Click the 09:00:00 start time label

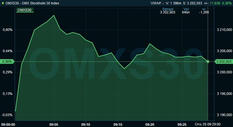point(9,124)
